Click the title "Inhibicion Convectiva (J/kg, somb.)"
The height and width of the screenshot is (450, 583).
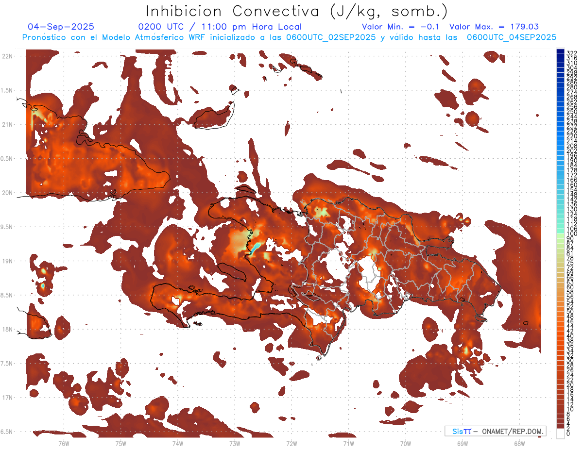(297, 11)
